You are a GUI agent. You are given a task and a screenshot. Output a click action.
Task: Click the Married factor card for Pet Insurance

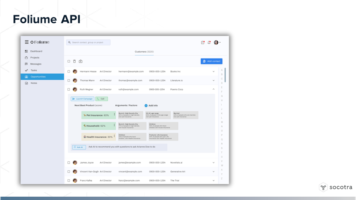point(185,115)
